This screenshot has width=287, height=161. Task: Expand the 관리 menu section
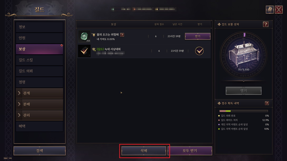(x=40, y=115)
